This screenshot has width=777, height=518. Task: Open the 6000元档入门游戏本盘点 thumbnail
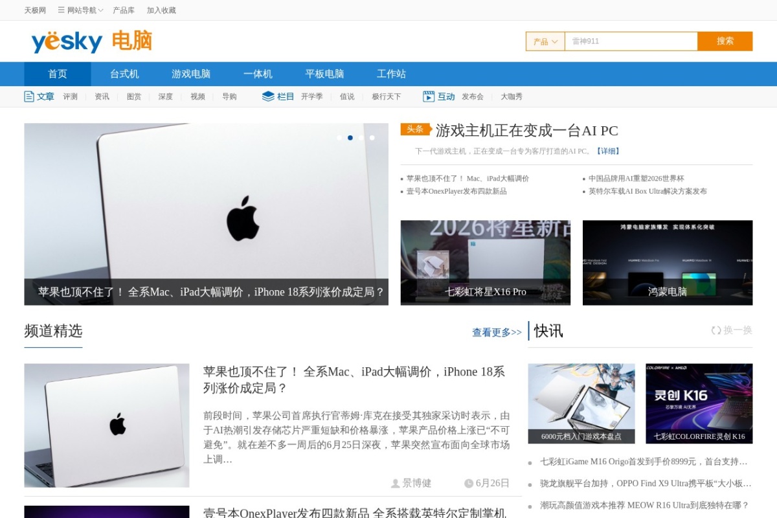pyautogui.click(x=581, y=403)
